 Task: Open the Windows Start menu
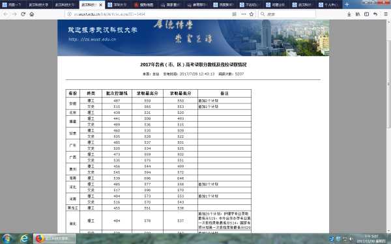pos(7,239)
